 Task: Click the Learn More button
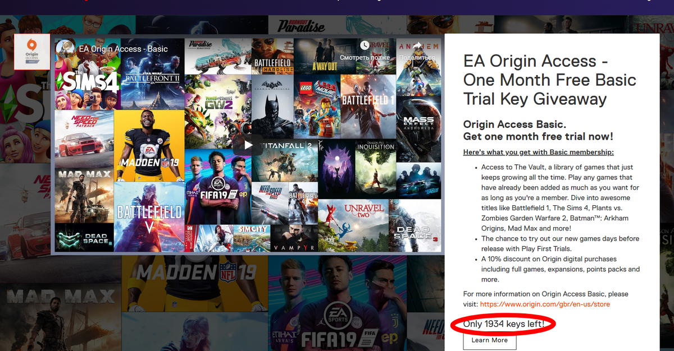pos(489,340)
